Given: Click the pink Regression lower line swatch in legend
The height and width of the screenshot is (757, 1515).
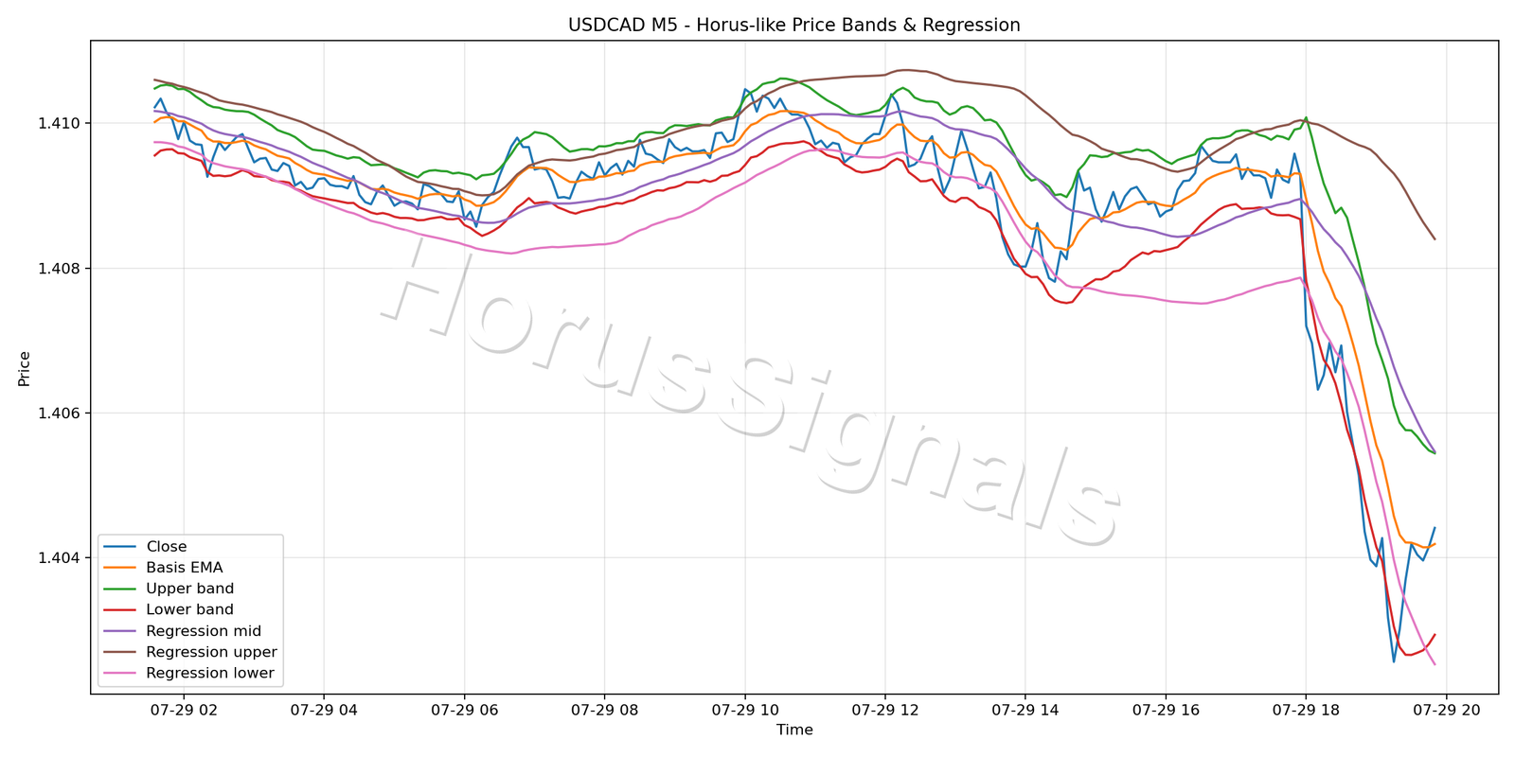Looking at the screenshot, I should tap(119, 674).
